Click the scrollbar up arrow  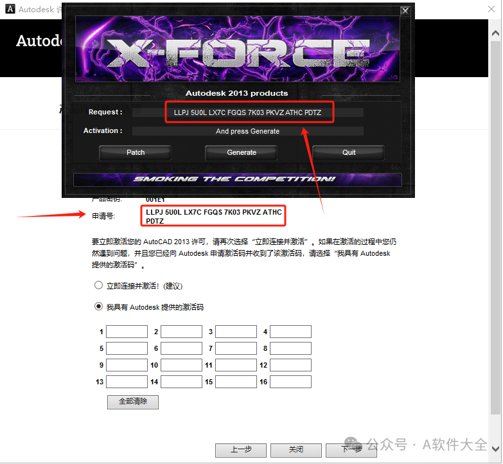(495, 33)
